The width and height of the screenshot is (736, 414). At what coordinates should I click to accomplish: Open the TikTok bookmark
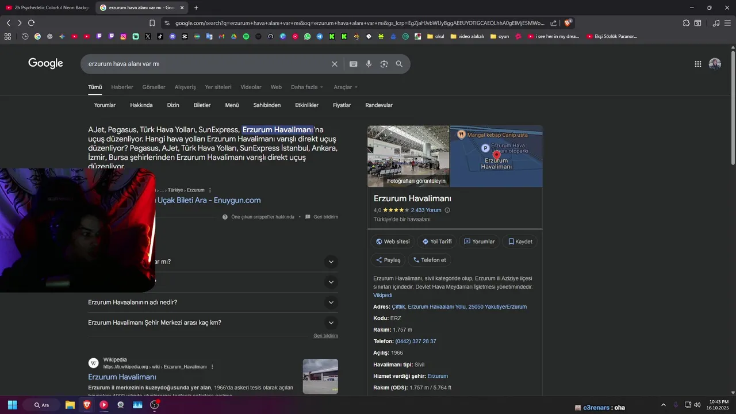pos(160,36)
